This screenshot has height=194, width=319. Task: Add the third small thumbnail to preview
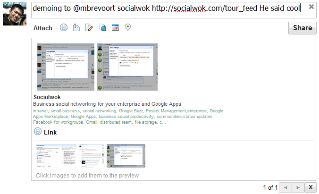(126, 156)
